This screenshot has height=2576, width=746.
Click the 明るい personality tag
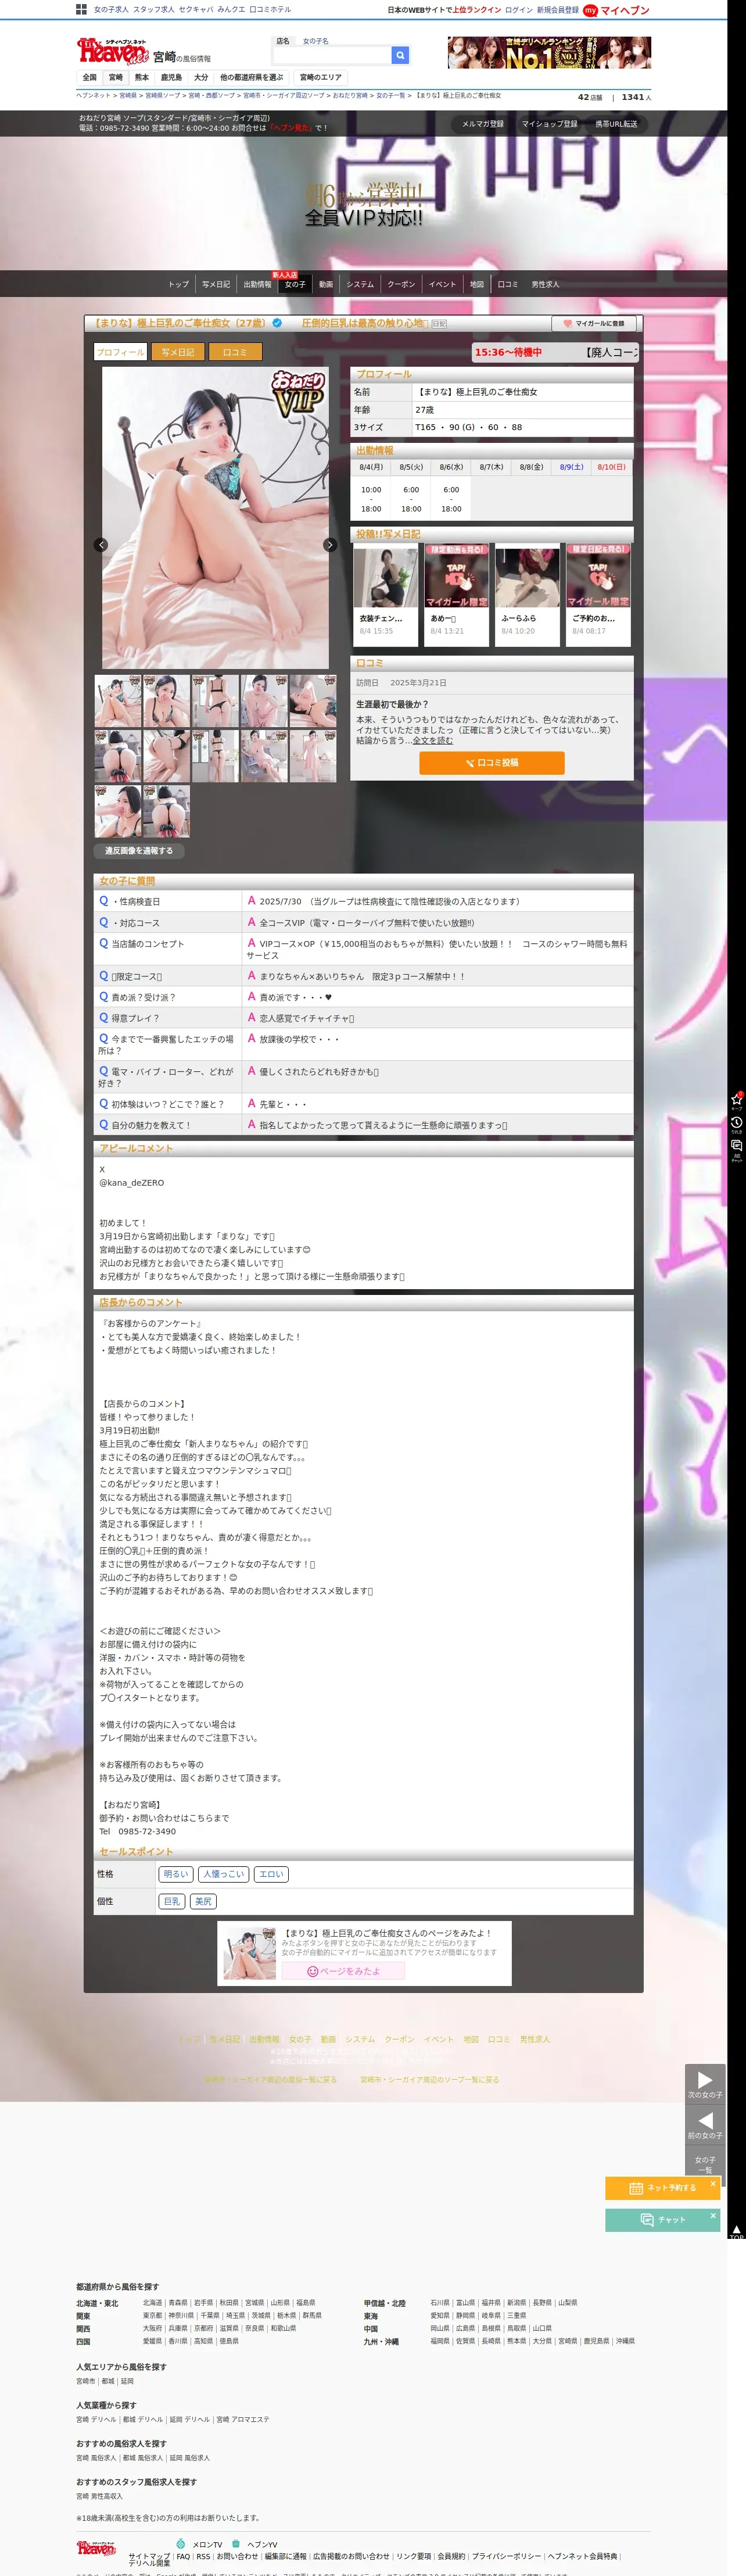[x=176, y=1874]
